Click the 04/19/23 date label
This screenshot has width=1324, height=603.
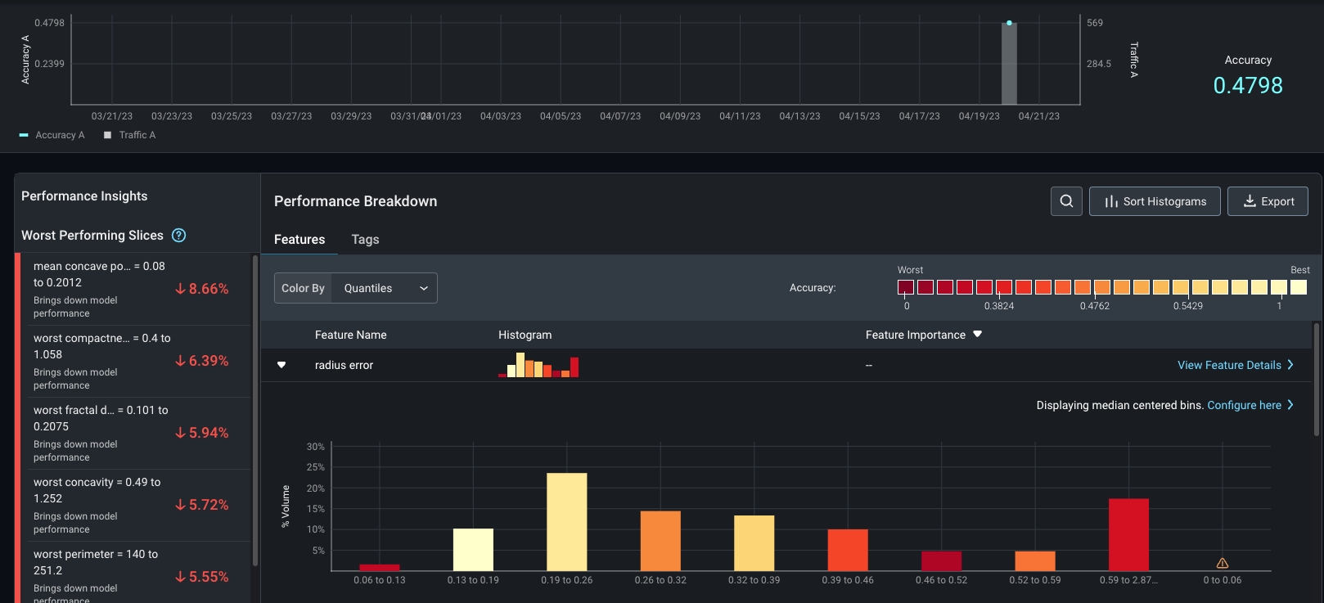pos(979,116)
